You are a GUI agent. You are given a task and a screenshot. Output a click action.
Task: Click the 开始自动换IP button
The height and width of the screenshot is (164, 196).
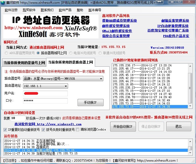click(123, 126)
